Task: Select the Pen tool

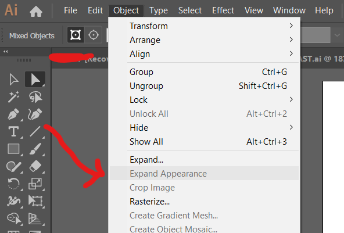Action: point(13,114)
